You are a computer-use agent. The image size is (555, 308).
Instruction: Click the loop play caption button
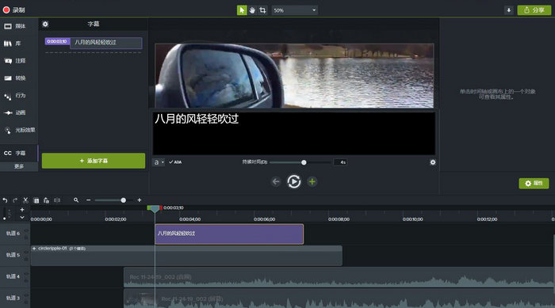pos(294,182)
